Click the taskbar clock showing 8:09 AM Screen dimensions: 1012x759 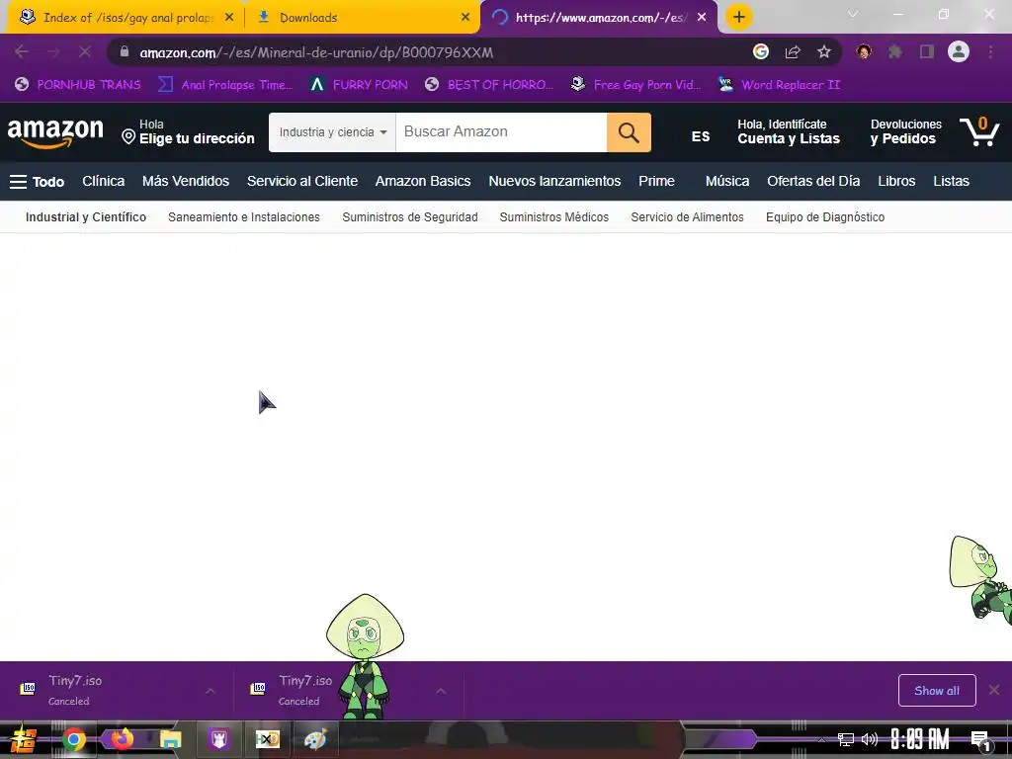point(920,739)
